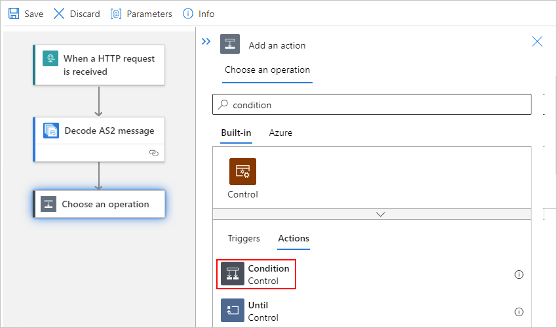Open the Triggers tab
Viewport: 557px width, 328px height.
click(x=244, y=238)
